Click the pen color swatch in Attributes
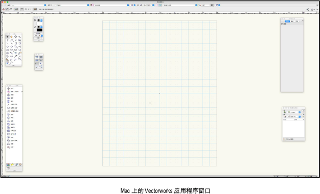Screen dimensions: 320x194 (38, 27)
